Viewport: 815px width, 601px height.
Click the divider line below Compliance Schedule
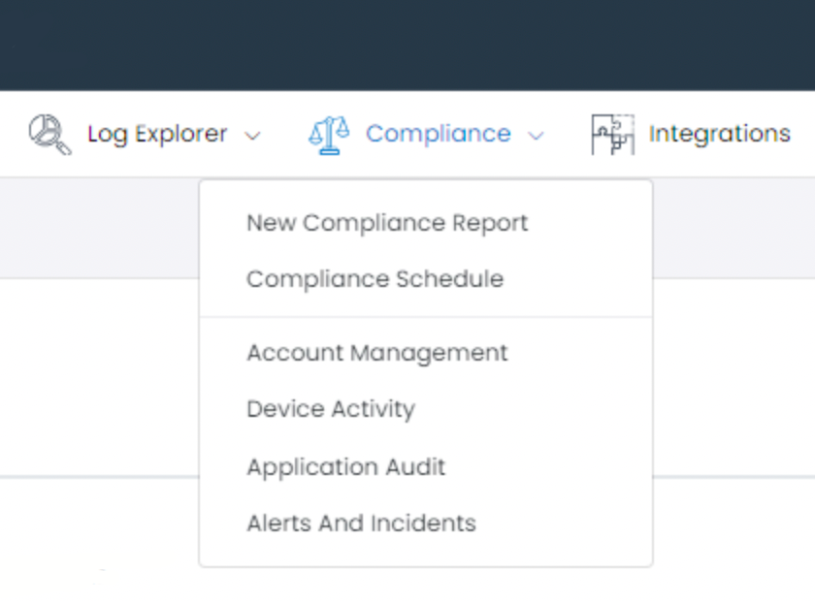point(426,317)
